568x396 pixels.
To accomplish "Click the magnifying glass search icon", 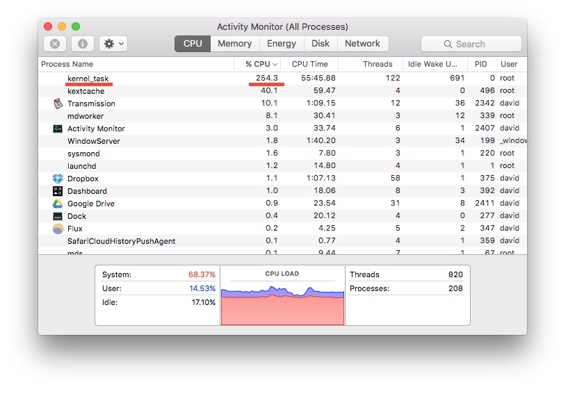I will (448, 44).
